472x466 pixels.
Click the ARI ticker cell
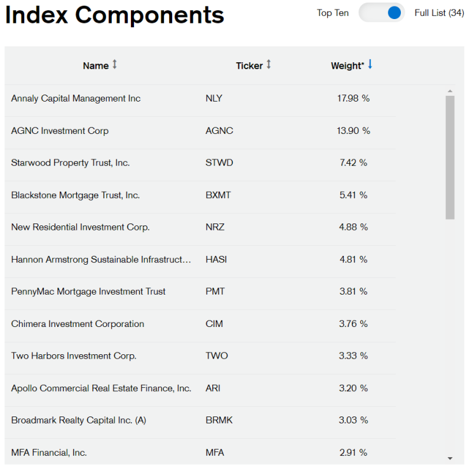tap(213, 389)
